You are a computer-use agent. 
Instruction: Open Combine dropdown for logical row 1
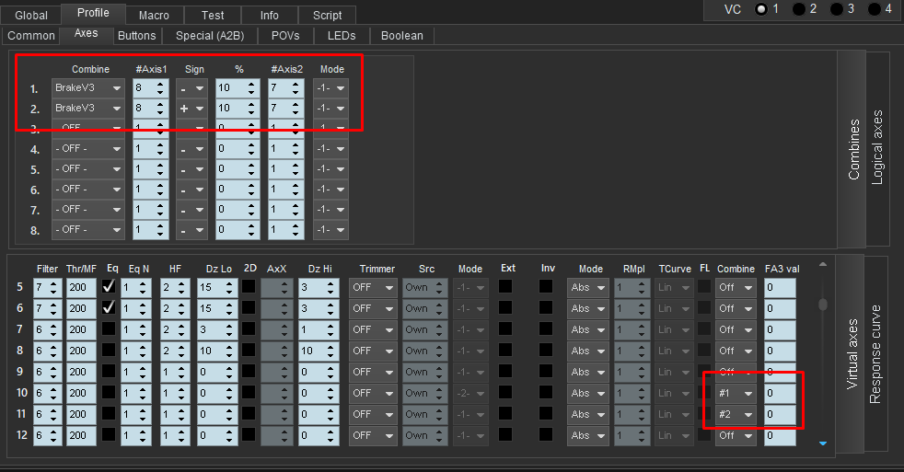pyautogui.click(x=88, y=88)
